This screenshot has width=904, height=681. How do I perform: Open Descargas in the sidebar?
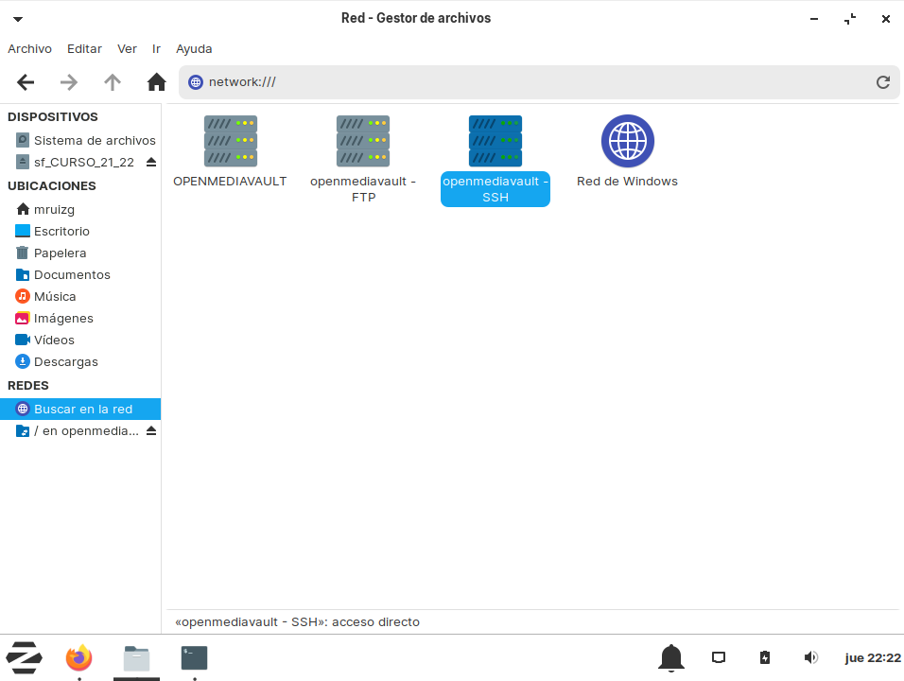(65, 362)
